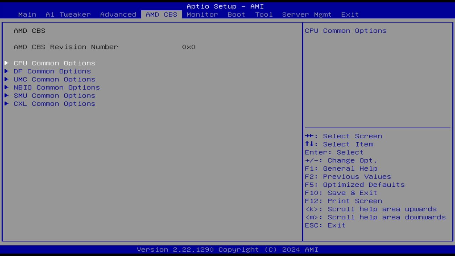This screenshot has height=256, width=455.
Task: Open CXL Common Options submenu
Action: coord(54,104)
